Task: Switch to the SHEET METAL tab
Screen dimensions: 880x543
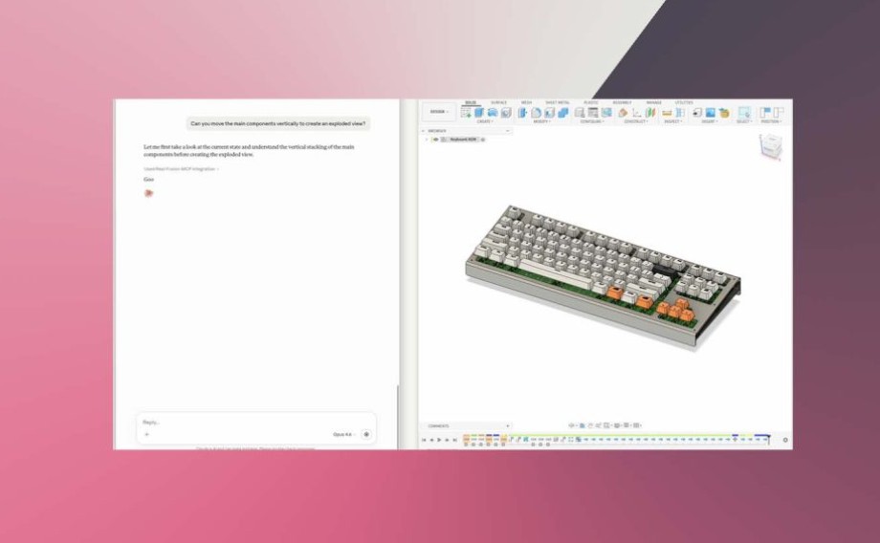Action: pyautogui.click(x=557, y=102)
